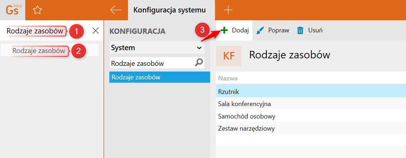The height and width of the screenshot is (158, 406).
Task: Select the Rzutnik row
Action: click(229, 92)
